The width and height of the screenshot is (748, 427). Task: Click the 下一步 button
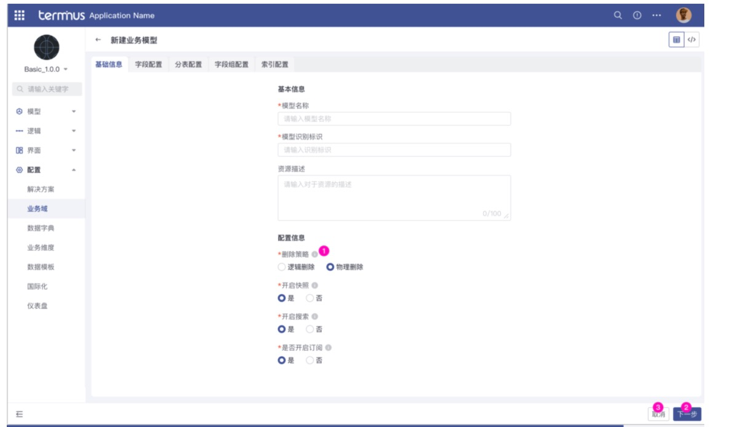pyautogui.click(x=686, y=415)
